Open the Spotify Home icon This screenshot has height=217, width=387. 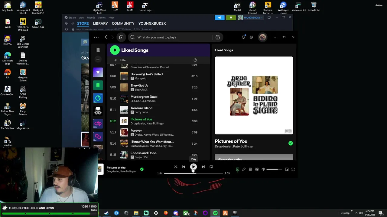point(121,37)
